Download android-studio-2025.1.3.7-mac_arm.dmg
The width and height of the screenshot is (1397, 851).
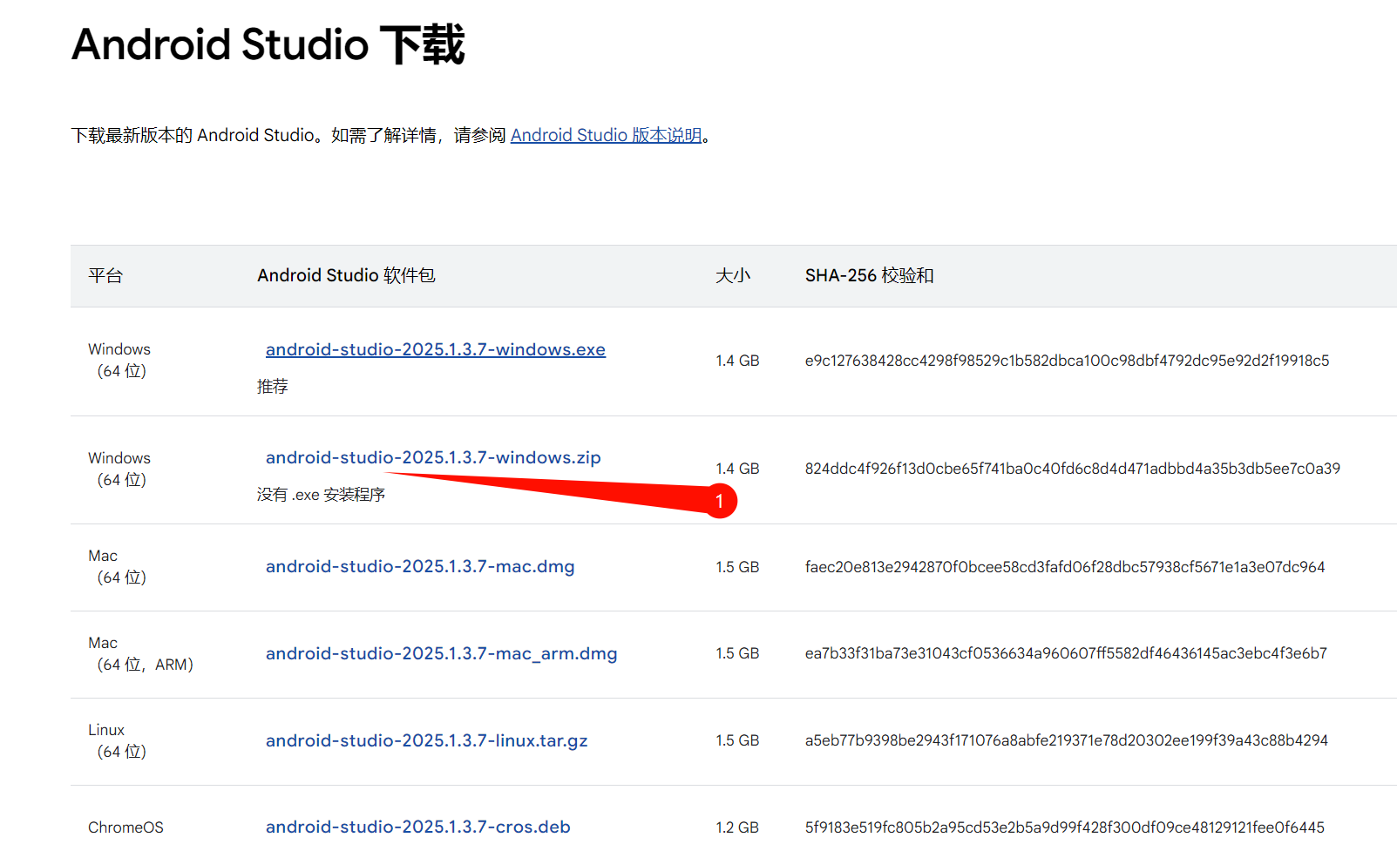441,653
